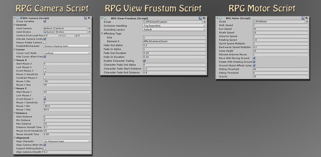
Task: Open the Occlusion Handling dropdown
Action: pos(174,26)
